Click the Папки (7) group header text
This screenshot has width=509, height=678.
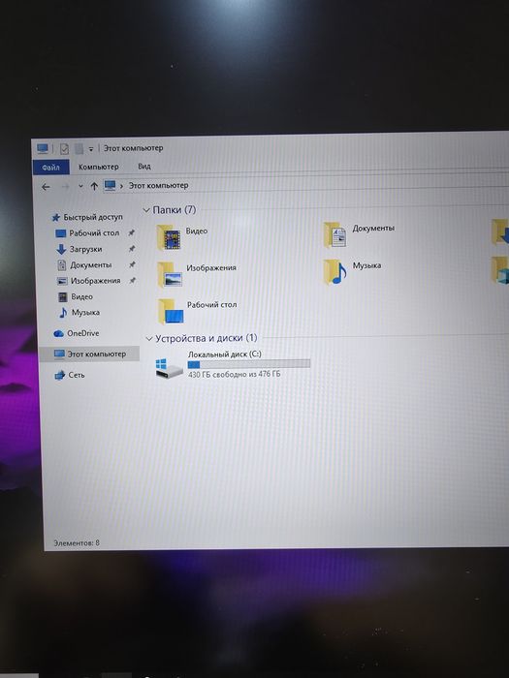coord(175,210)
